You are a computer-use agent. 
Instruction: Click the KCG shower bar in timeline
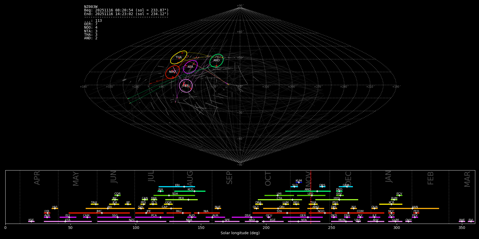[190, 191]
